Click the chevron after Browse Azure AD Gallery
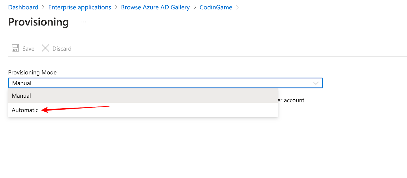Screen dimensions: 407x178 click(195, 7)
